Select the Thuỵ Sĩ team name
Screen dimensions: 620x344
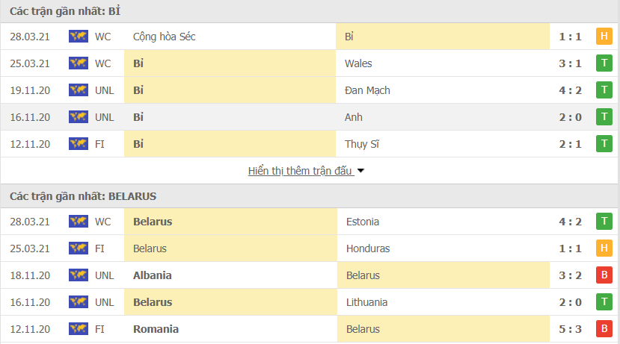pos(363,144)
